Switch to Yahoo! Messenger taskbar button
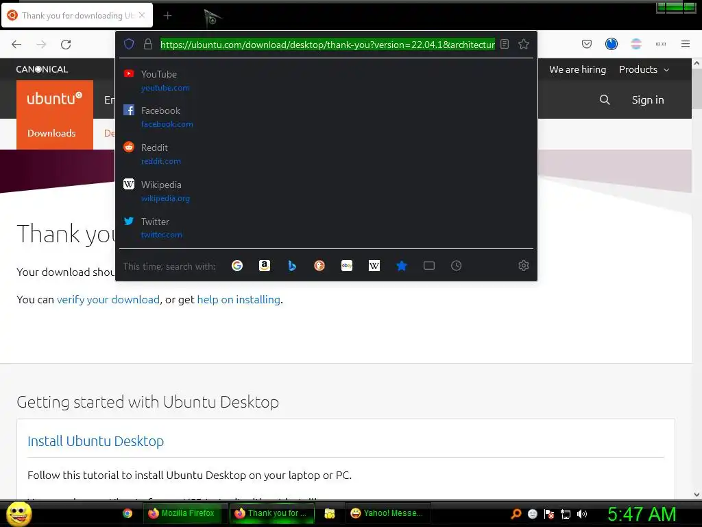The image size is (702, 527). [388, 513]
